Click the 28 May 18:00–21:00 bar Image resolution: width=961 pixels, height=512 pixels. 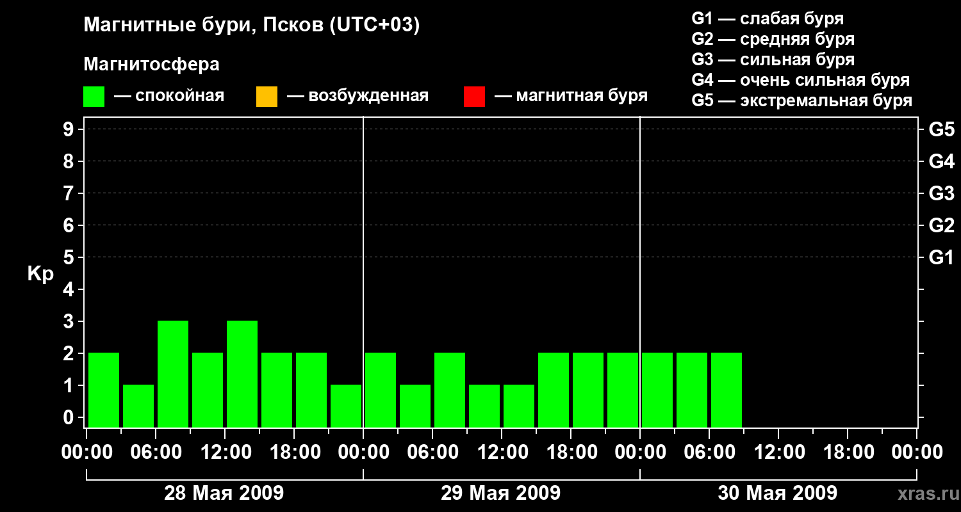tap(311, 390)
